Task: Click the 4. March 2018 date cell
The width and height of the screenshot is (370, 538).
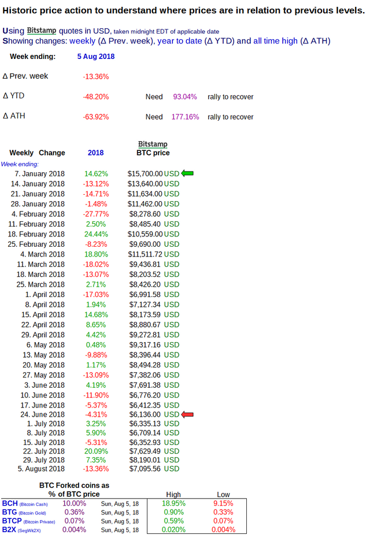Action: (x=42, y=254)
